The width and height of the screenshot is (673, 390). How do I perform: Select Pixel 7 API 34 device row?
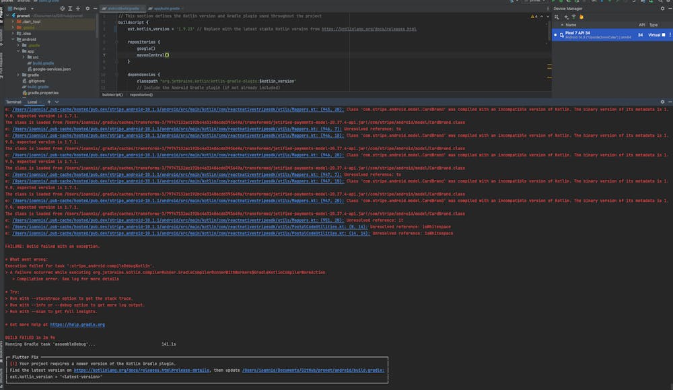592,34
